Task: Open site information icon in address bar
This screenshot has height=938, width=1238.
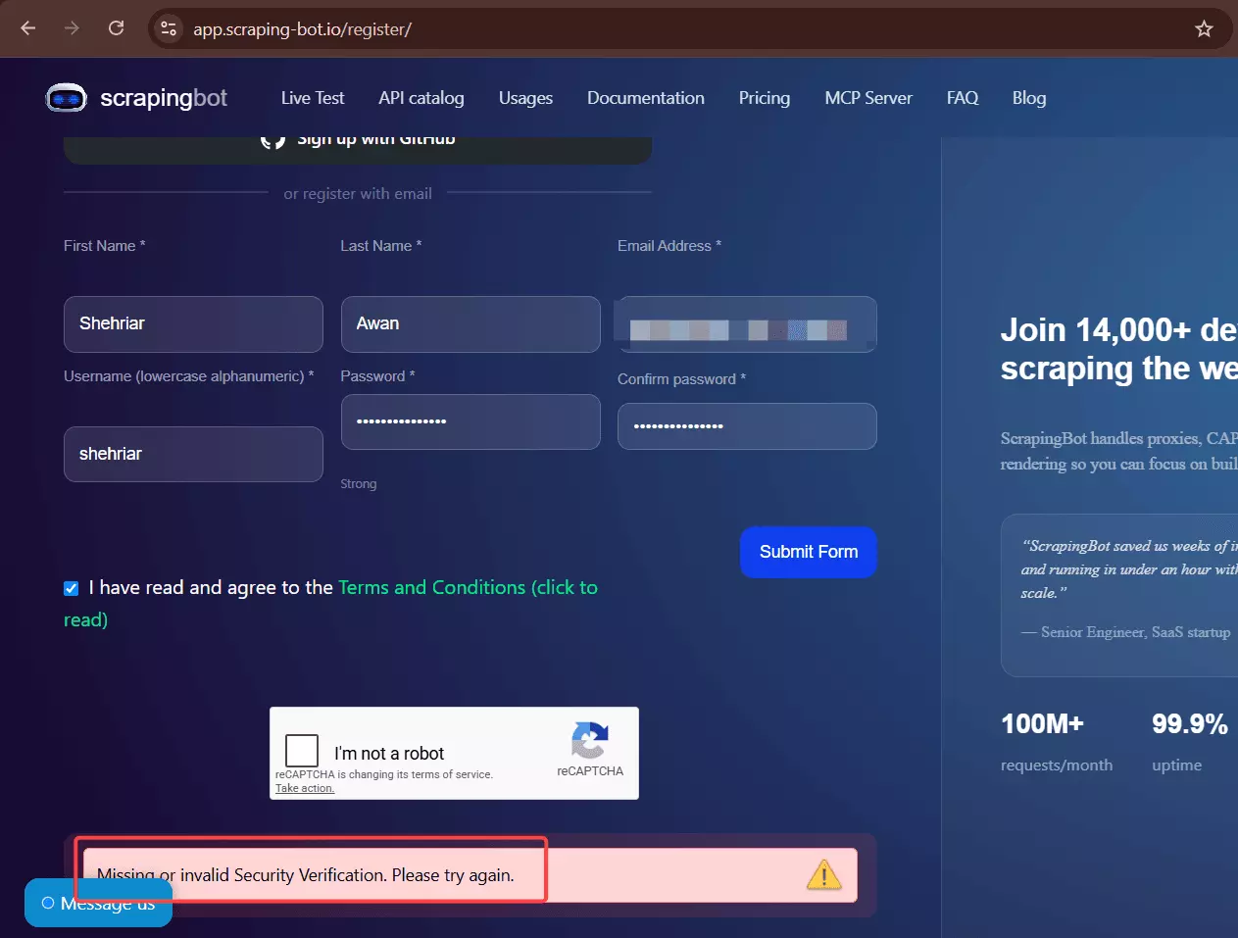Action: (169, 28)
